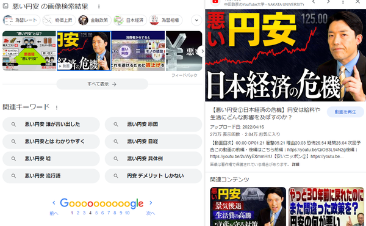Go to previous page with 前へ link
The image size is (366, 226).
point(54,213)
